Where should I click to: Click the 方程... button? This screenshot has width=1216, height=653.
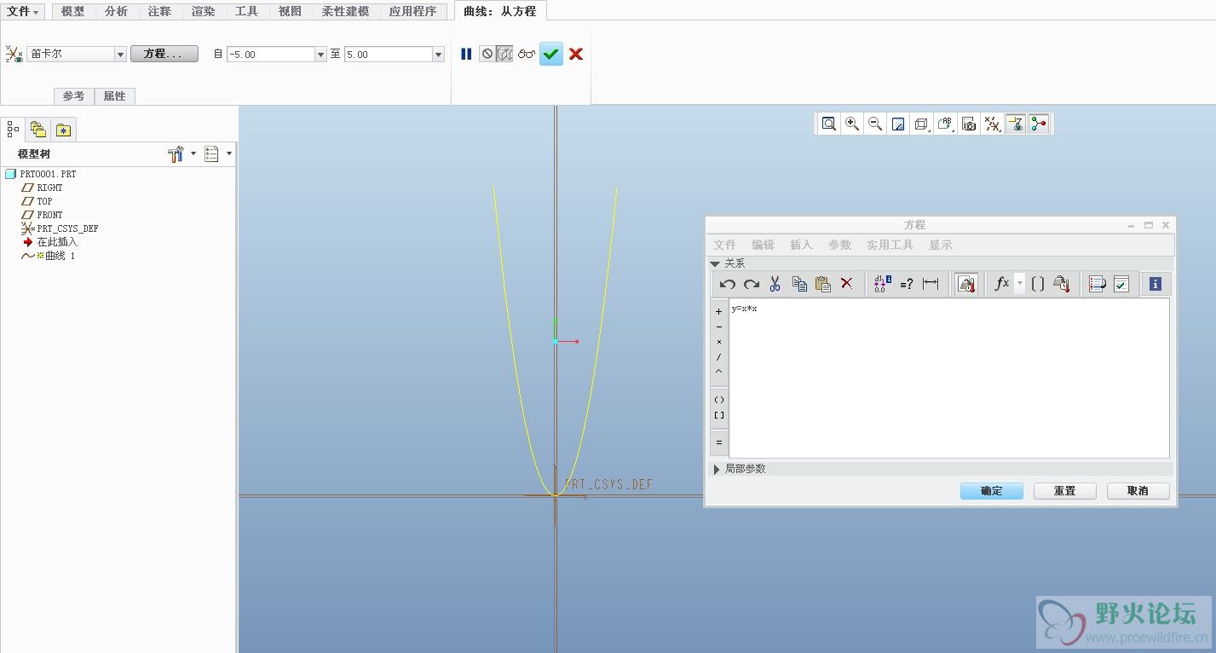pos(164,54)
